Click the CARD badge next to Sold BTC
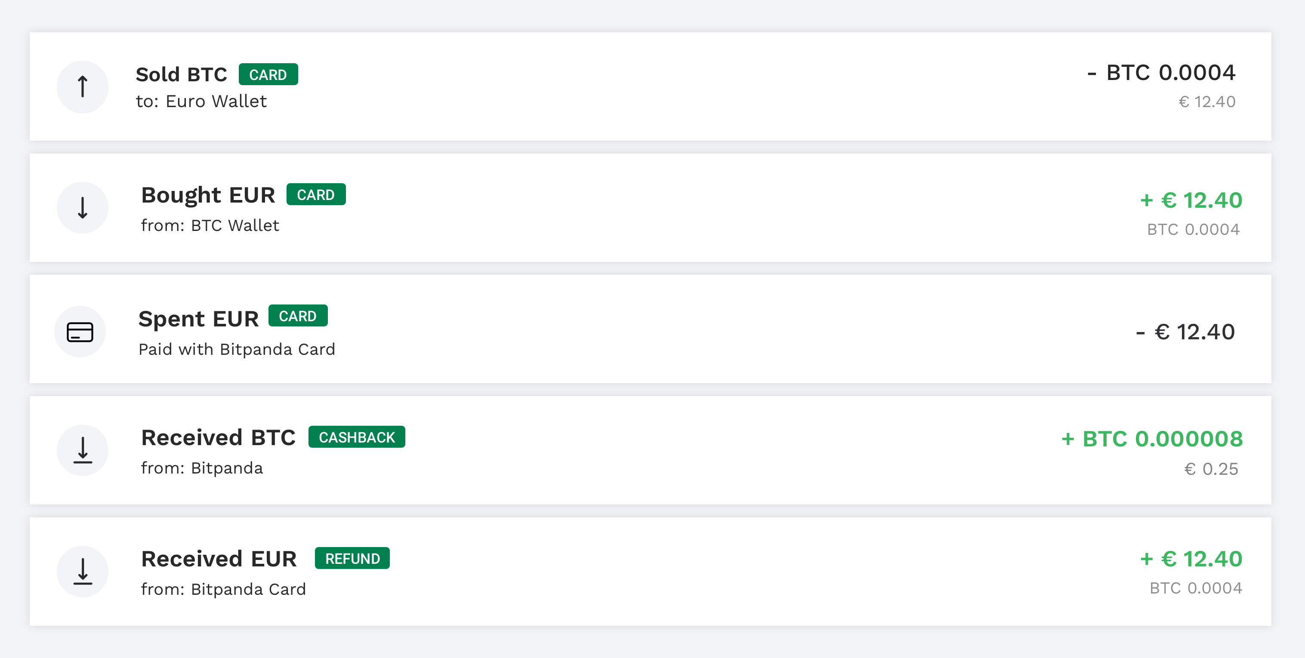1305x658 pixels. tap(268, 74)
